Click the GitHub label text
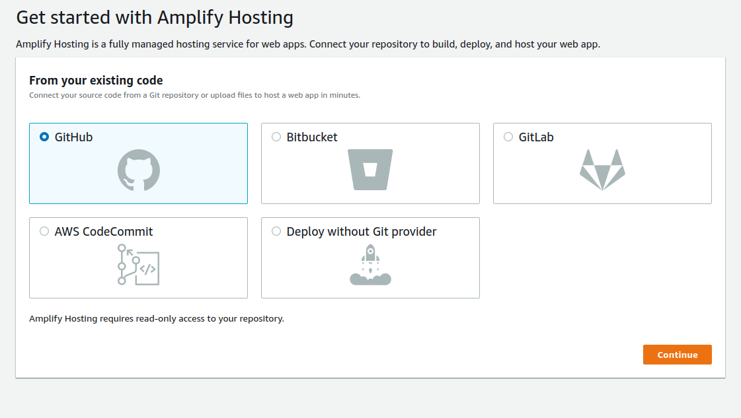Viewport: 741px width, 418px height. tap(73, 137)
